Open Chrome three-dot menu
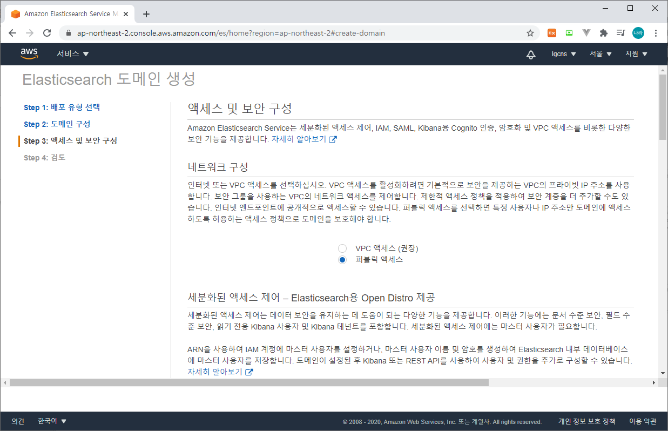This screenshot has height=431, width=668. pos(656,33)
